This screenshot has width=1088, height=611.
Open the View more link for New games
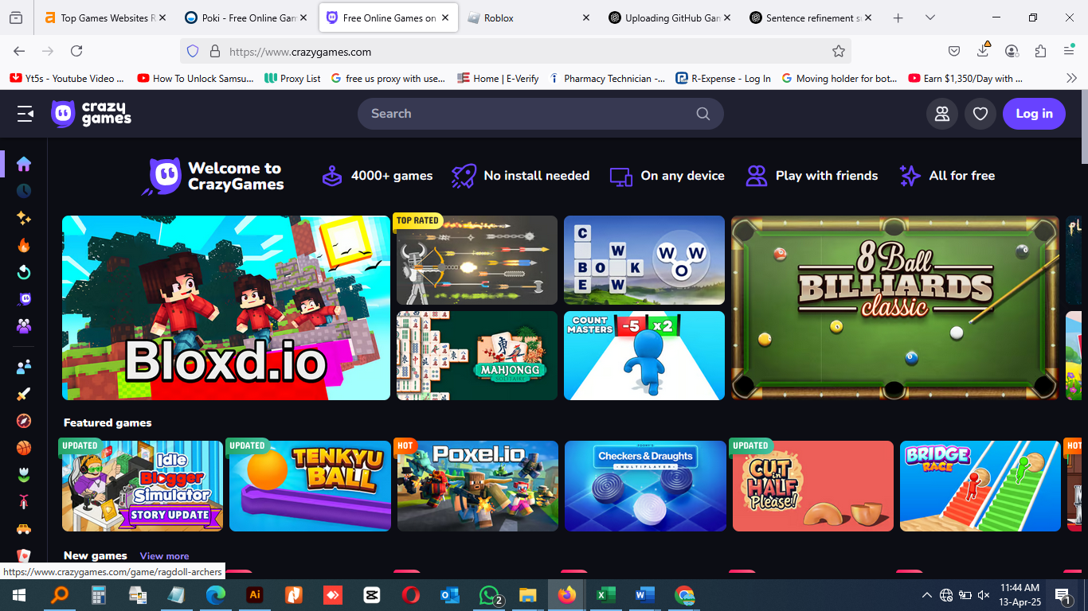click(x=164, y=556)
